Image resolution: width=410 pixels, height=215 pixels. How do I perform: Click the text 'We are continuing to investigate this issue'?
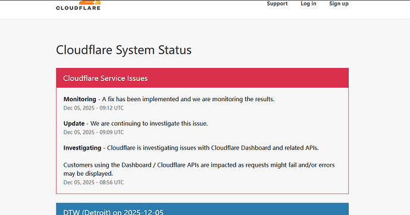click(x=149, y=123)
